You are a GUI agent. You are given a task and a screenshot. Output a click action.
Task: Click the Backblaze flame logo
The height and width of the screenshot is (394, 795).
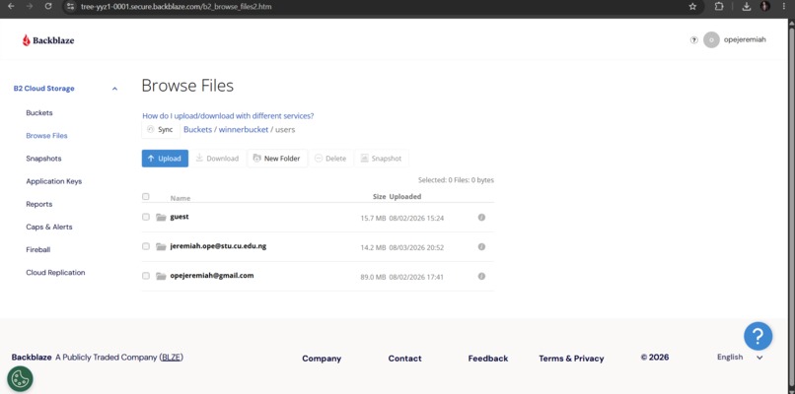(x=27, y=40)
